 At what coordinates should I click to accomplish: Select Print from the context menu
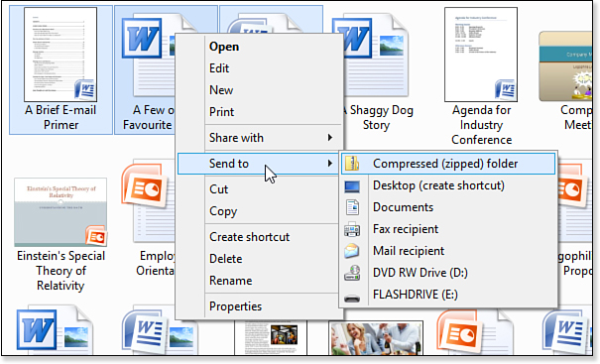[221, 112]
